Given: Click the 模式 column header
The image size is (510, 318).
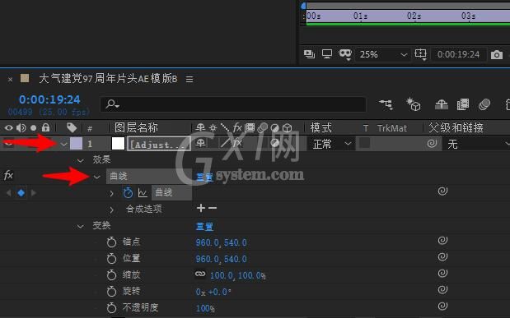Looking at the screenshot, I should coord(321,128).
